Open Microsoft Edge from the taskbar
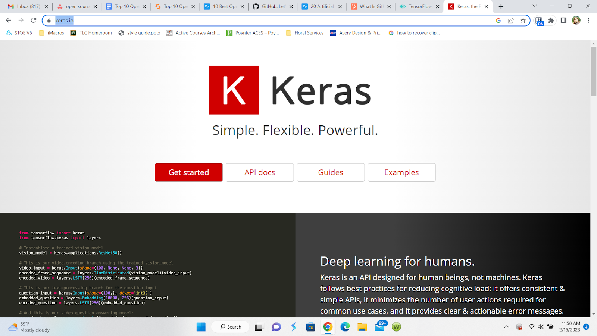The width and height of the screenshot is (597, 336). [345, 327]
